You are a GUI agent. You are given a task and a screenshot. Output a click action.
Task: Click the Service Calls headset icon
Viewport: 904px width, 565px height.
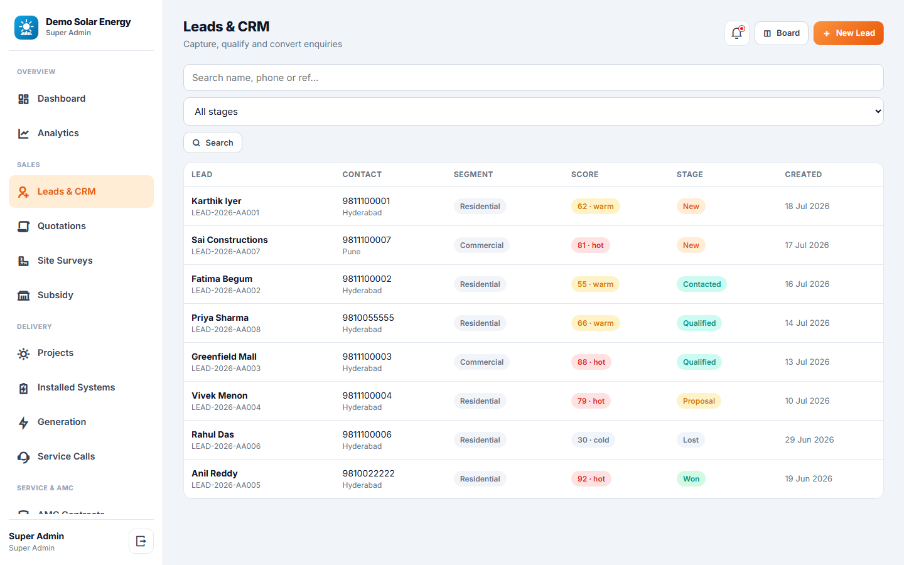(24, 457)
